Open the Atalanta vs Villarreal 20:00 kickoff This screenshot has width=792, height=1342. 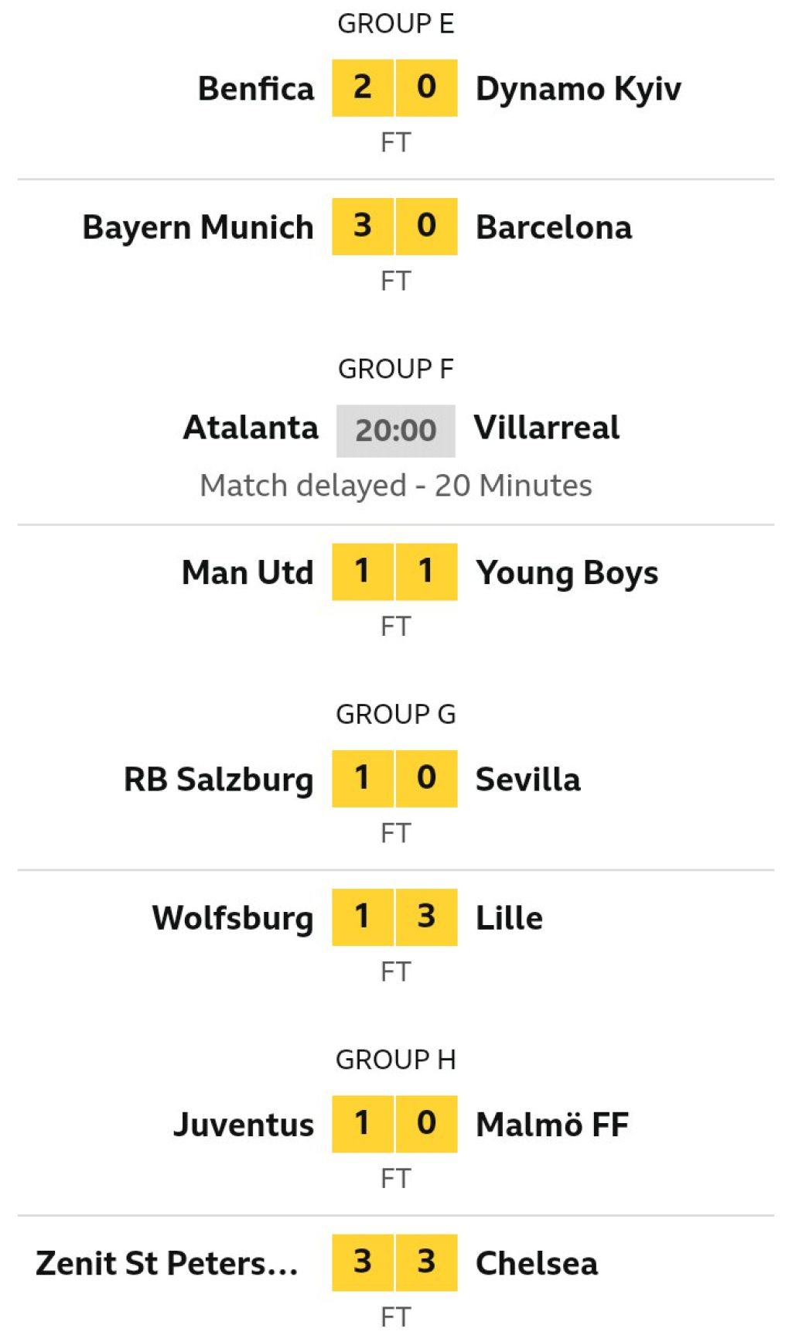click(x=396, y=431)
